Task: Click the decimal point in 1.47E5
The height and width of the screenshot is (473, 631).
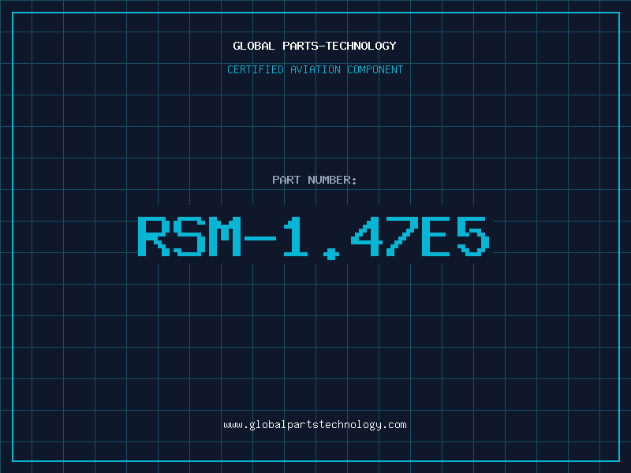Action: (x=331, y=254)
